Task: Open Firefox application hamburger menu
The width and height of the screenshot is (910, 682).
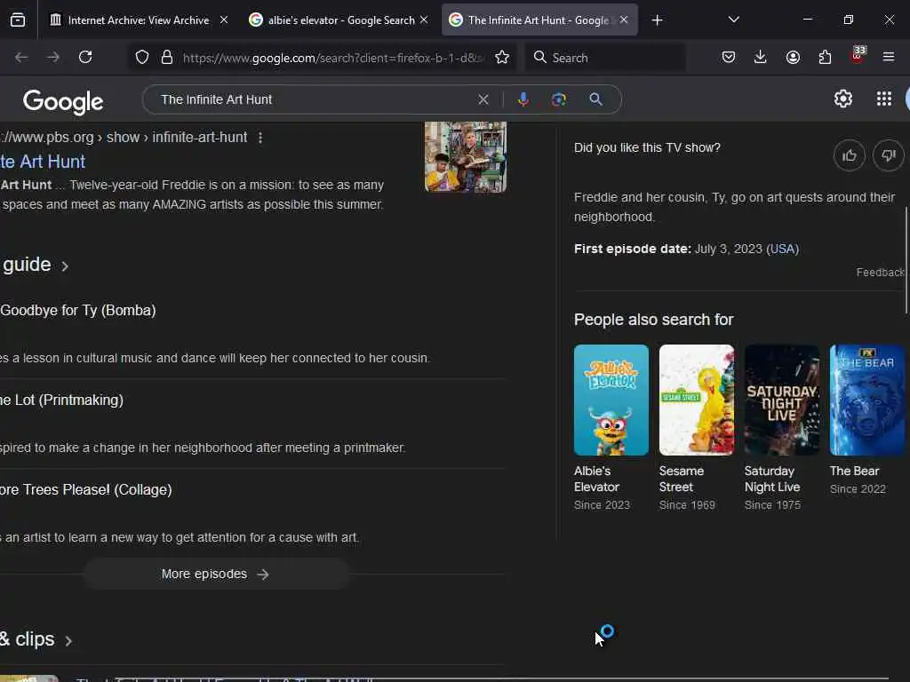Action: 889,58
